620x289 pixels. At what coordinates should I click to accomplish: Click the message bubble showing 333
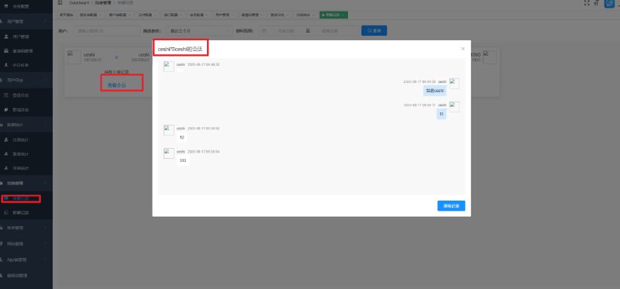(x=183, y=160)
